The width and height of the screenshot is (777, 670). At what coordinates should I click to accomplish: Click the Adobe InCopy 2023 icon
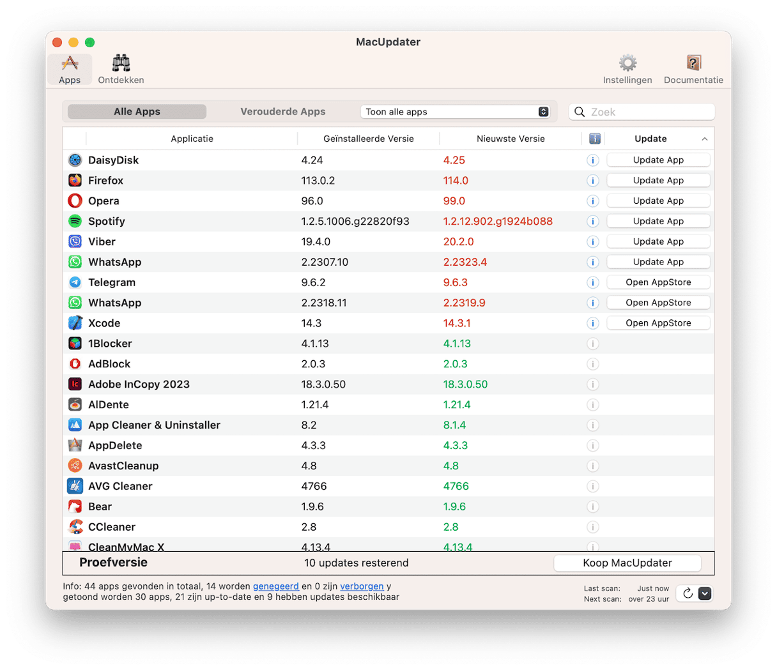[x=75, y=384]
